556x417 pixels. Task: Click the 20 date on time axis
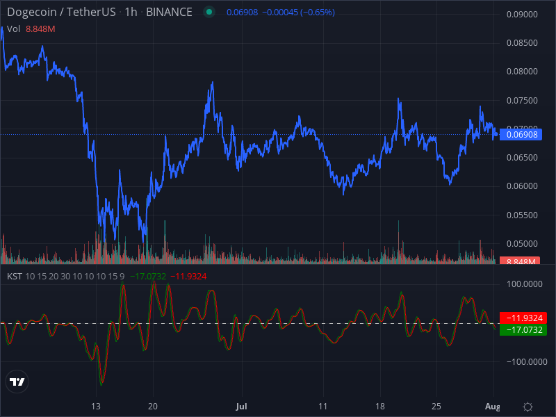click(153, 407)
